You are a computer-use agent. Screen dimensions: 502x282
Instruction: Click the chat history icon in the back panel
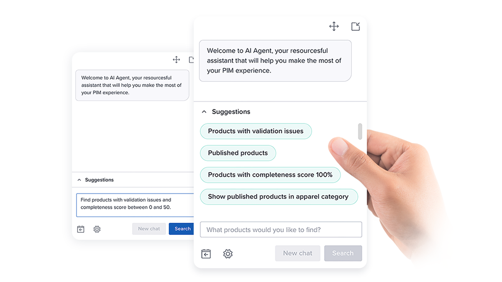81,229
